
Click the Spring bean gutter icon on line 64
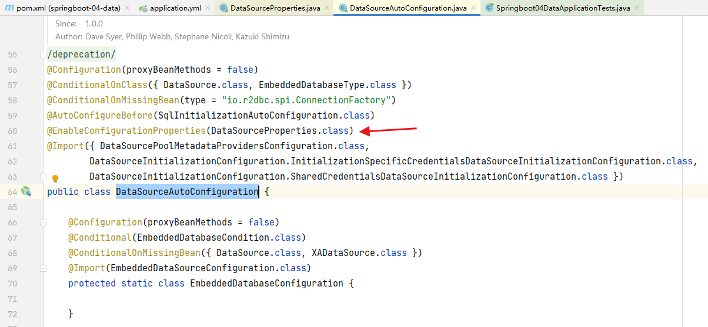[x=26, y=191]
